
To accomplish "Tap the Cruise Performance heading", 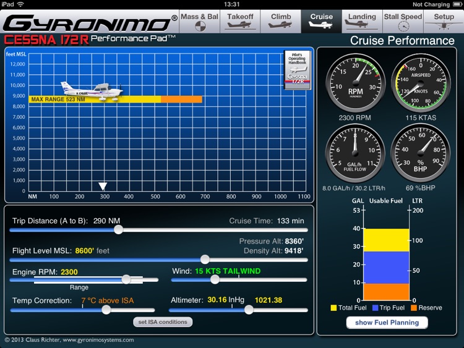I will click(x=402, y=41).
